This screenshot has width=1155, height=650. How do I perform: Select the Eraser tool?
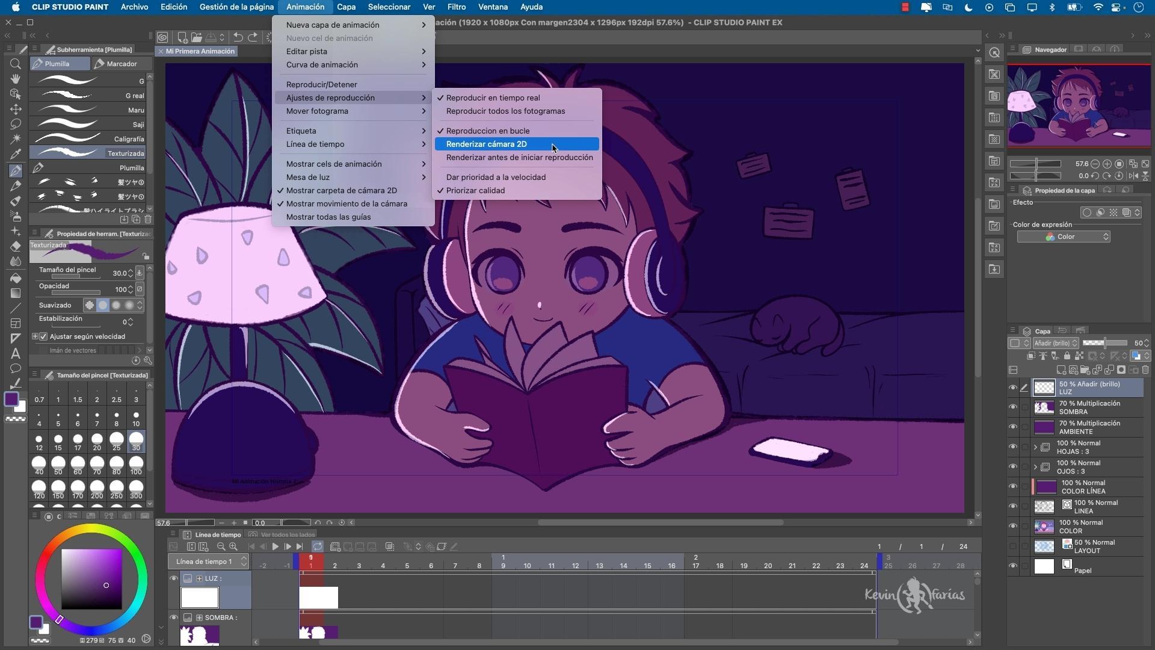tap(16, 247)
